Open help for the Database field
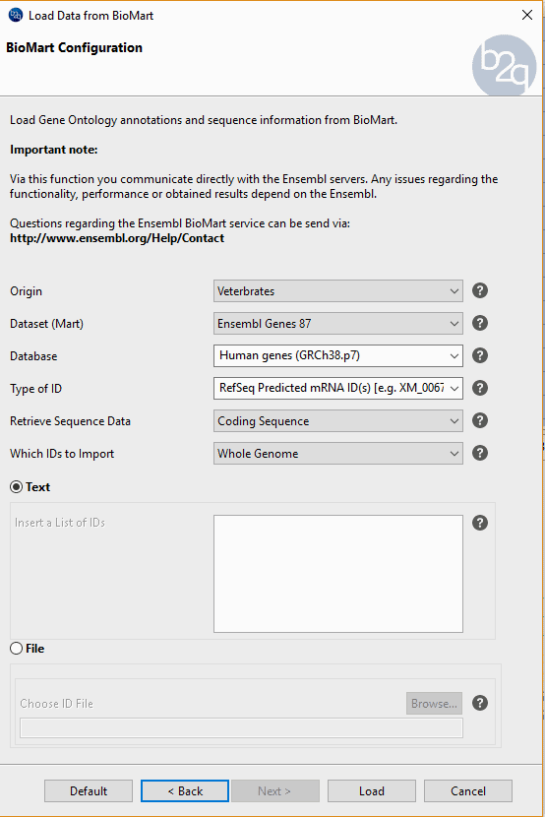545x817 pixels. (480, 355)
